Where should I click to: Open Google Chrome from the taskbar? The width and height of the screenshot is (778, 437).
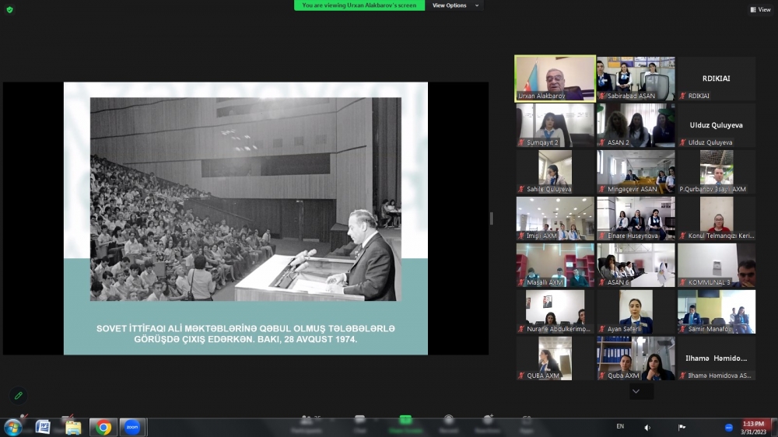[x=103, y=427]
